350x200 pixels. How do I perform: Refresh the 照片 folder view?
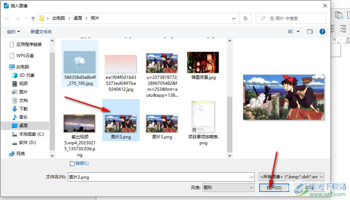(245, 18)
